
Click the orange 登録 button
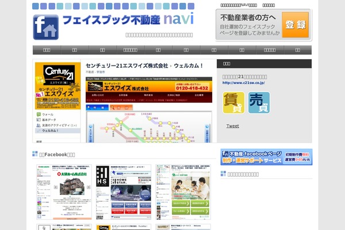pyautogui.click(x=296, y=25)
